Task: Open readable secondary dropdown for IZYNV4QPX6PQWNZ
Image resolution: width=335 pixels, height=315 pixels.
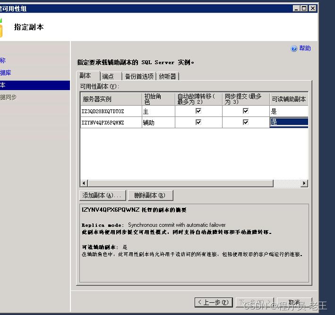Action: (289, 122)
